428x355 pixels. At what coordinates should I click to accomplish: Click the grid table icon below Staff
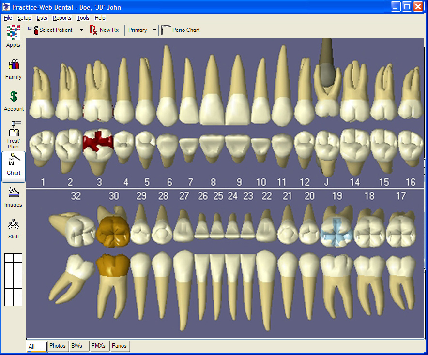click(x=14, y=280)
